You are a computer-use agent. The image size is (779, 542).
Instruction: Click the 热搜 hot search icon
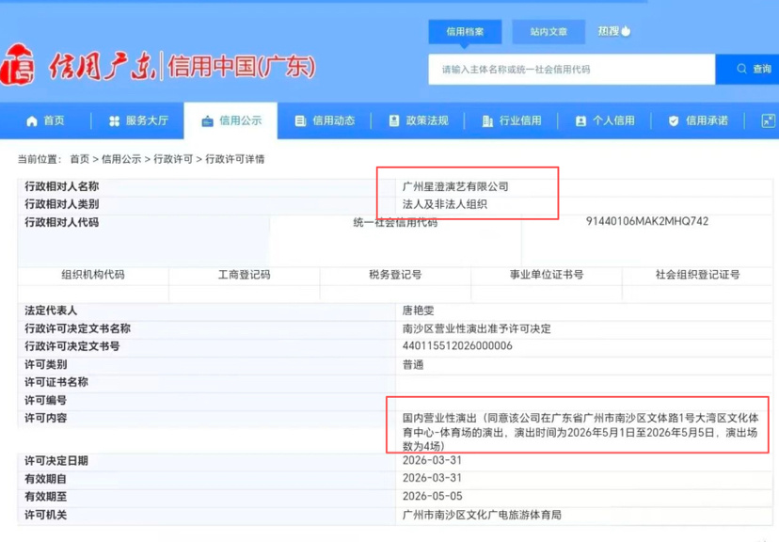point(625,31)
